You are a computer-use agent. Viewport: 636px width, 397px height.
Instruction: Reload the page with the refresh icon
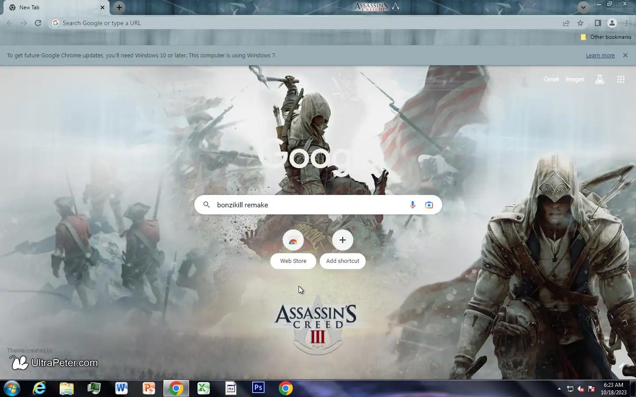(38, 23)
